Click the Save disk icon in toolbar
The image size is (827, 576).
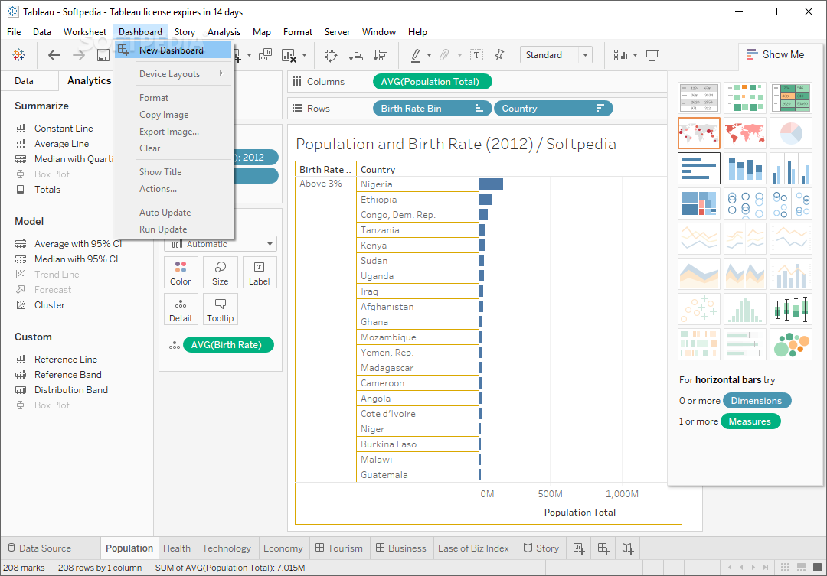(x=103, y=55)
